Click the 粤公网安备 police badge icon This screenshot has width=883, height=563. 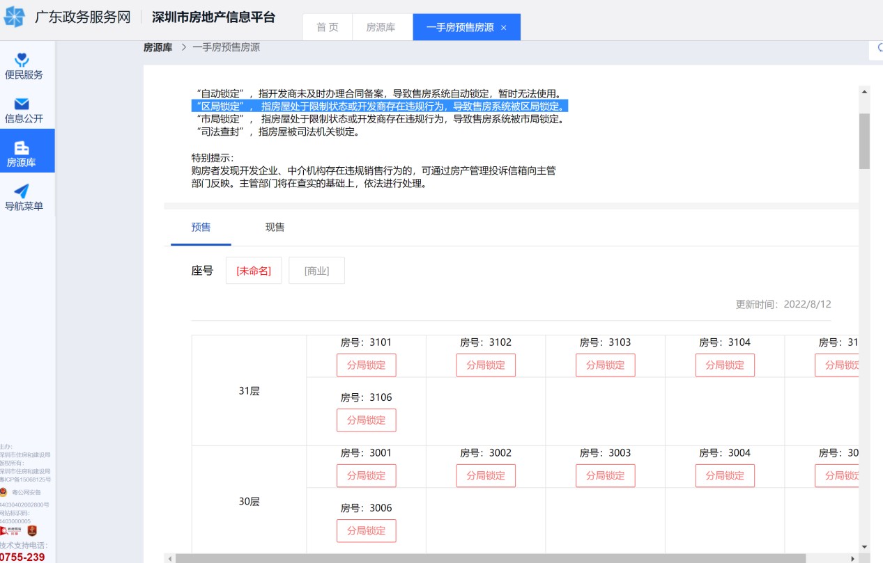point(4,492)
